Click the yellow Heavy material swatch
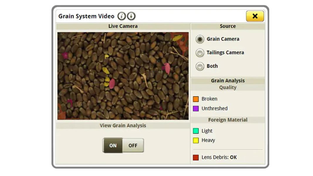Screen dimensions: 313x176 click(x=196, y=141)
